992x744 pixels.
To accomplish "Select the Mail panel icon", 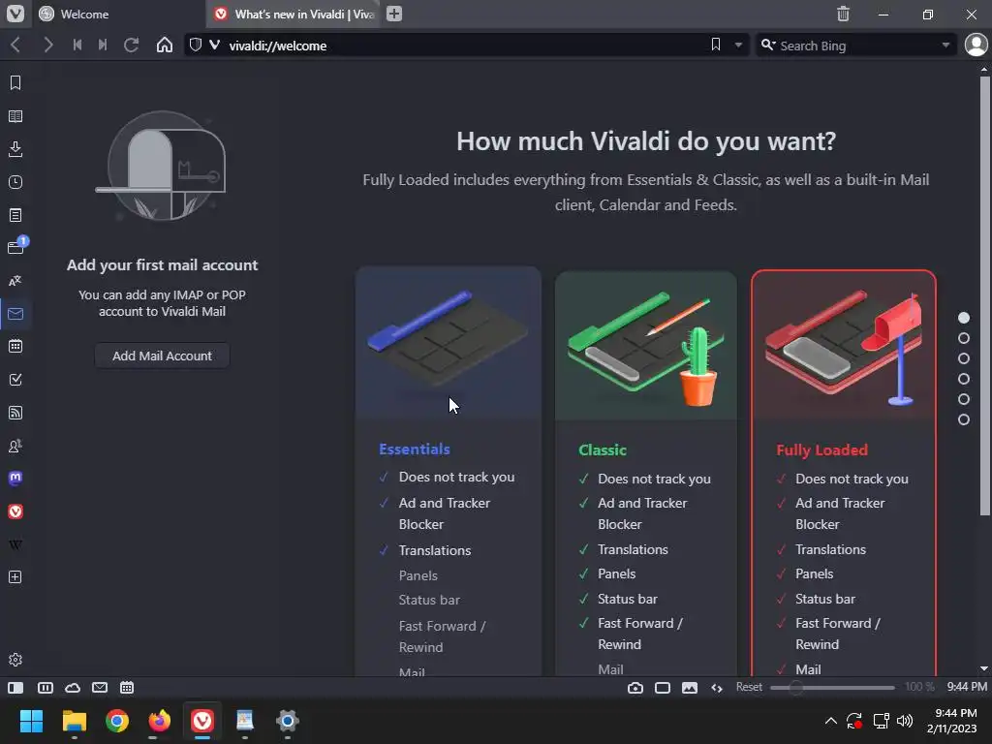I will point(15,314).
